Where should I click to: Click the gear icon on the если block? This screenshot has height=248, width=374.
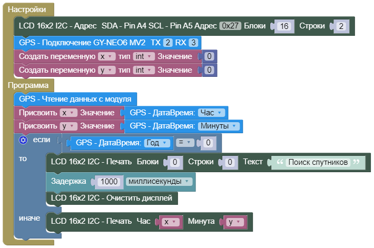(23, 140)
